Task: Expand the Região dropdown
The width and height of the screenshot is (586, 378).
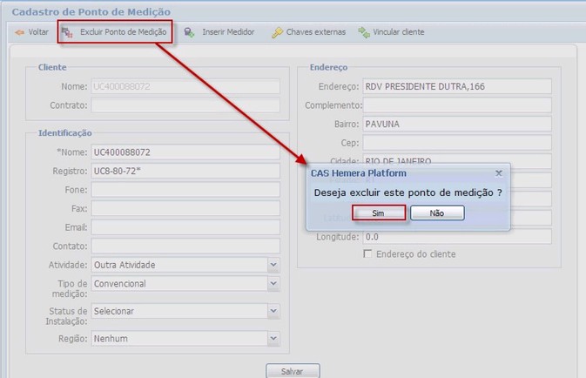Action: coord(273,338)
